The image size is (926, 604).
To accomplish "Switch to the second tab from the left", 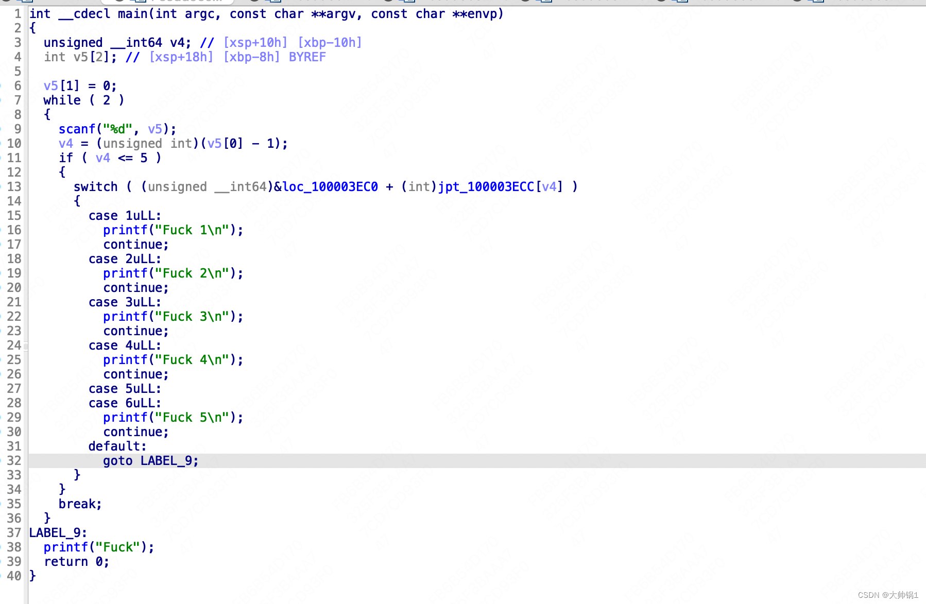I will coord(180,2).
